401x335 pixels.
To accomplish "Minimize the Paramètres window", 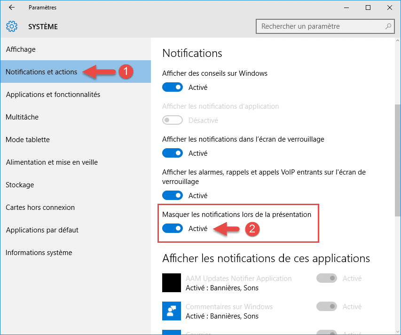I will [346, 8].
